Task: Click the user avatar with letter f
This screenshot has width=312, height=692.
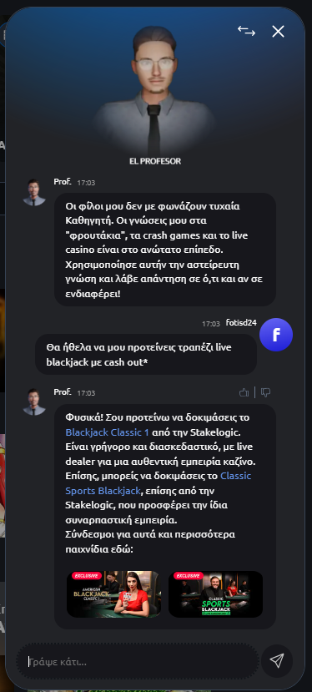Action: coord(276,335)
